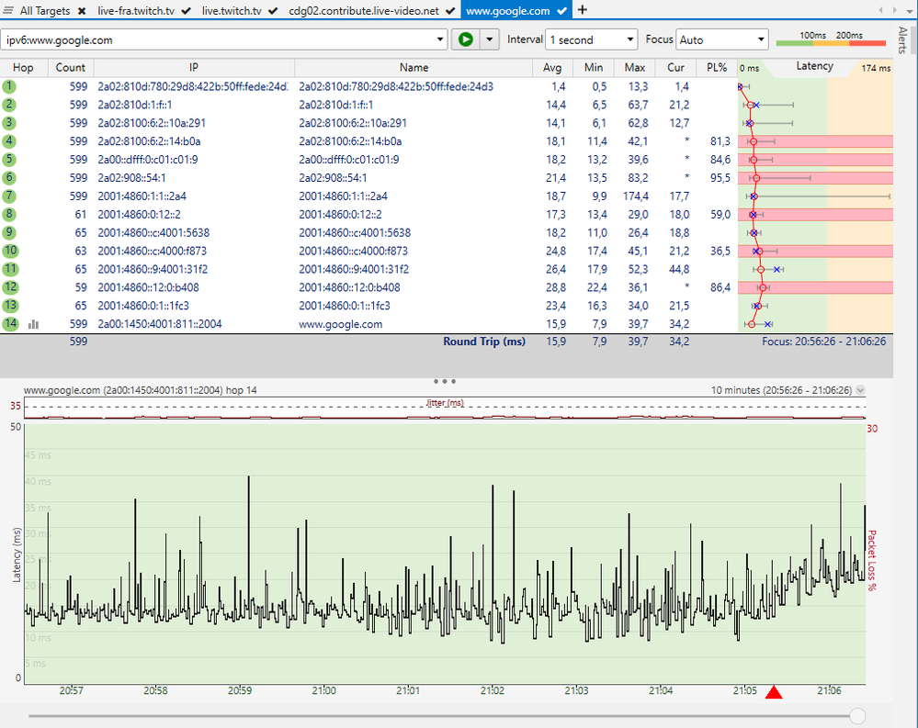This screenshot has height=728, width=918.
Task: Expand the 10 minutes timeframe chevron
Action: (860, 390)
